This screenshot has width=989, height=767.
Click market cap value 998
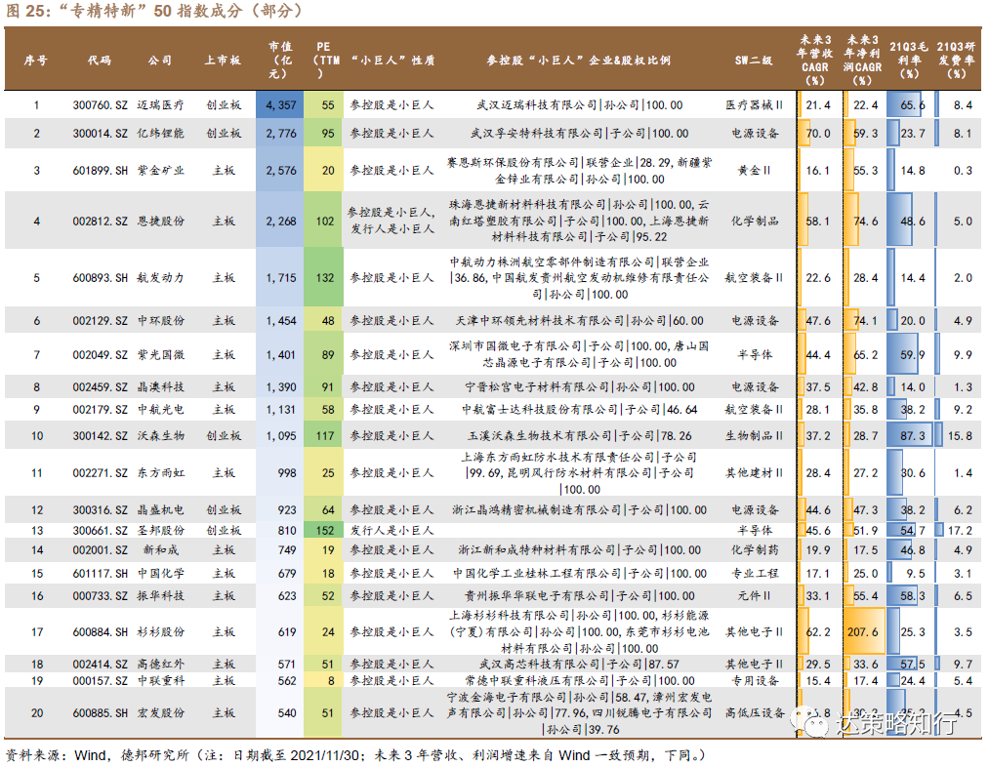[x=287, y=472]
